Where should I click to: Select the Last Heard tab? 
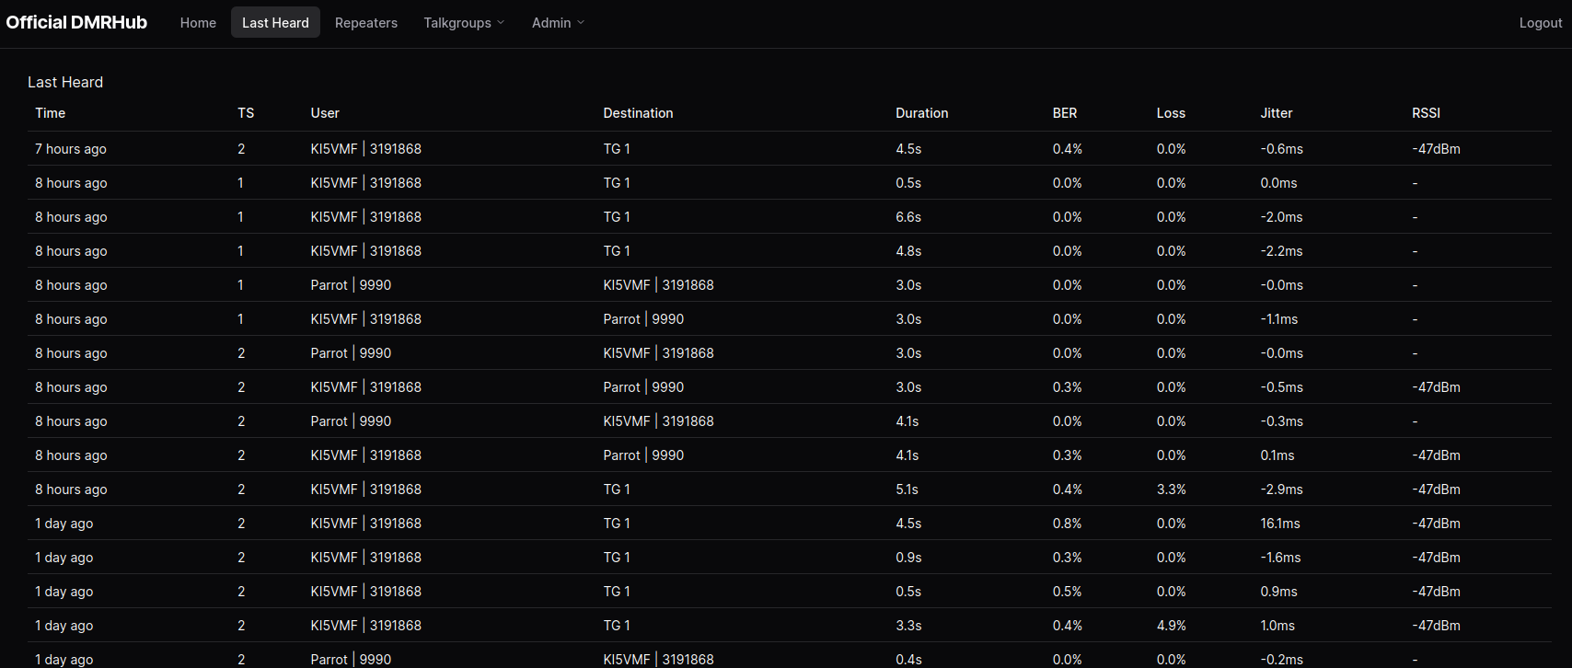pos(275,23)
